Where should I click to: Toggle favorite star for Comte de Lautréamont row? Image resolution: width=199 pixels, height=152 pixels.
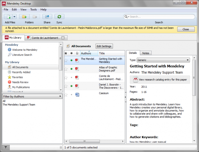[x=66, y=77]
